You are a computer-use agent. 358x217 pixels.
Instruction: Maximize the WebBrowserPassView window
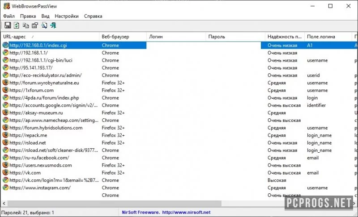tap(330, 6)
